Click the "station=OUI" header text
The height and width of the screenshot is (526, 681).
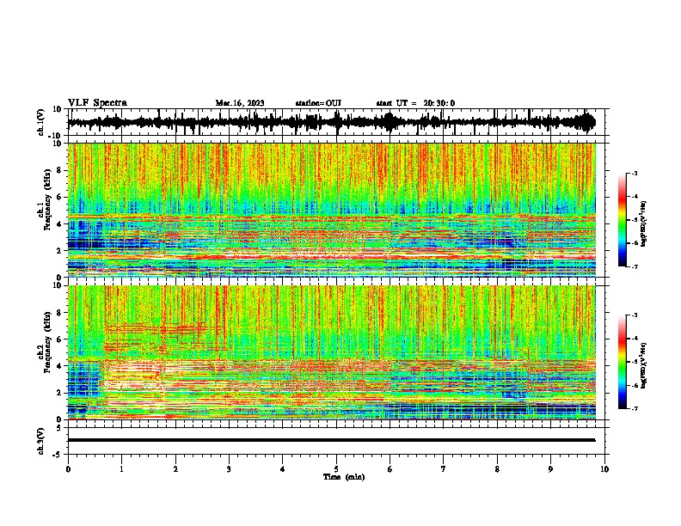318,103
